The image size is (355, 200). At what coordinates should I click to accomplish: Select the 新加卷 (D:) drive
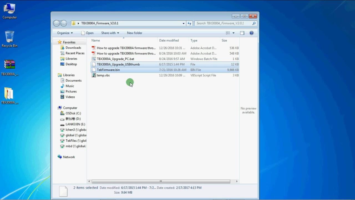pos(73,119)
